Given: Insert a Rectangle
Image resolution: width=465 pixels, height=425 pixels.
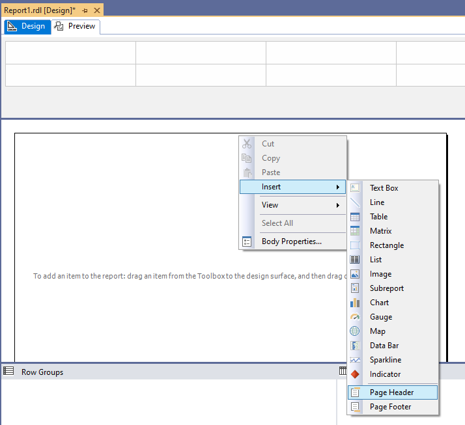Looking at the screenshot, I should point(393,245).
